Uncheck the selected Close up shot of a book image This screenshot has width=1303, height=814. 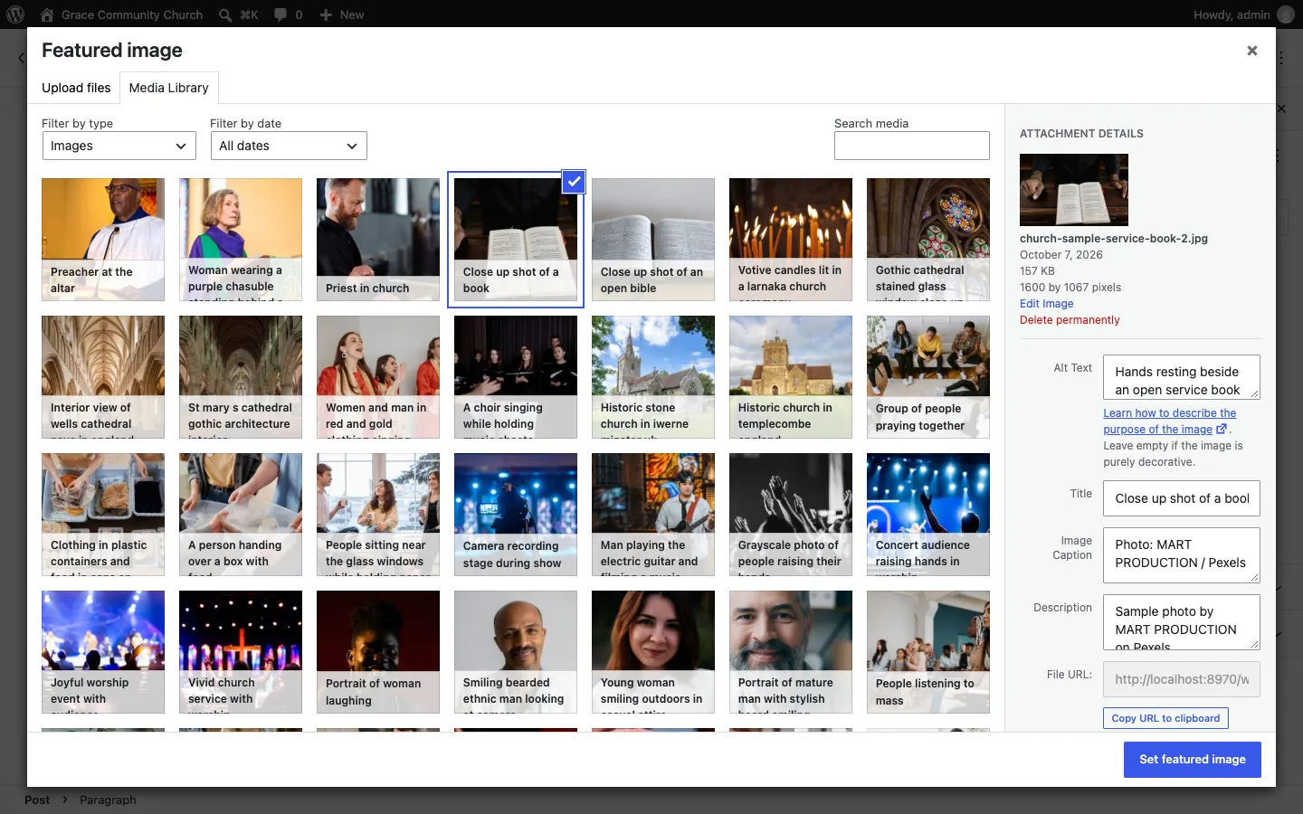pyautogui.click(x=574, y=182)
